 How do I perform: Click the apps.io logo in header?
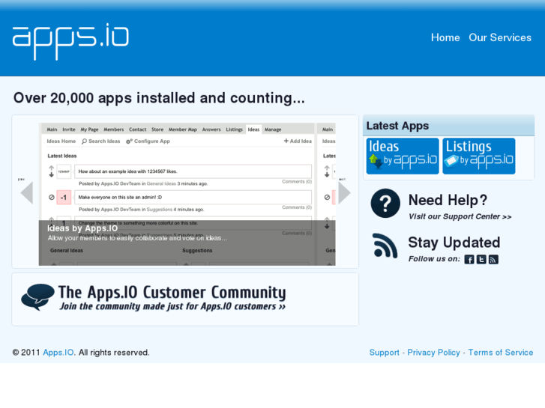pyautogui.click(x=70, y=41)
